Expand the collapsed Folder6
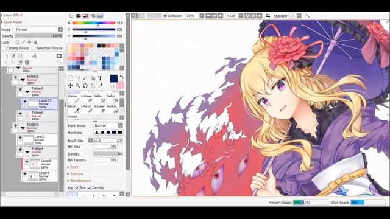 click(27, 116)
